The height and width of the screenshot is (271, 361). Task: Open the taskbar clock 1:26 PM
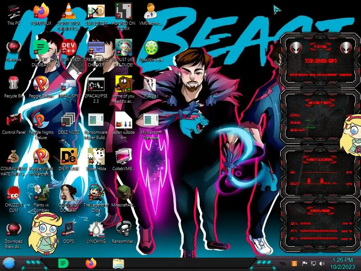pyautogui.click(x=342, y=263)
